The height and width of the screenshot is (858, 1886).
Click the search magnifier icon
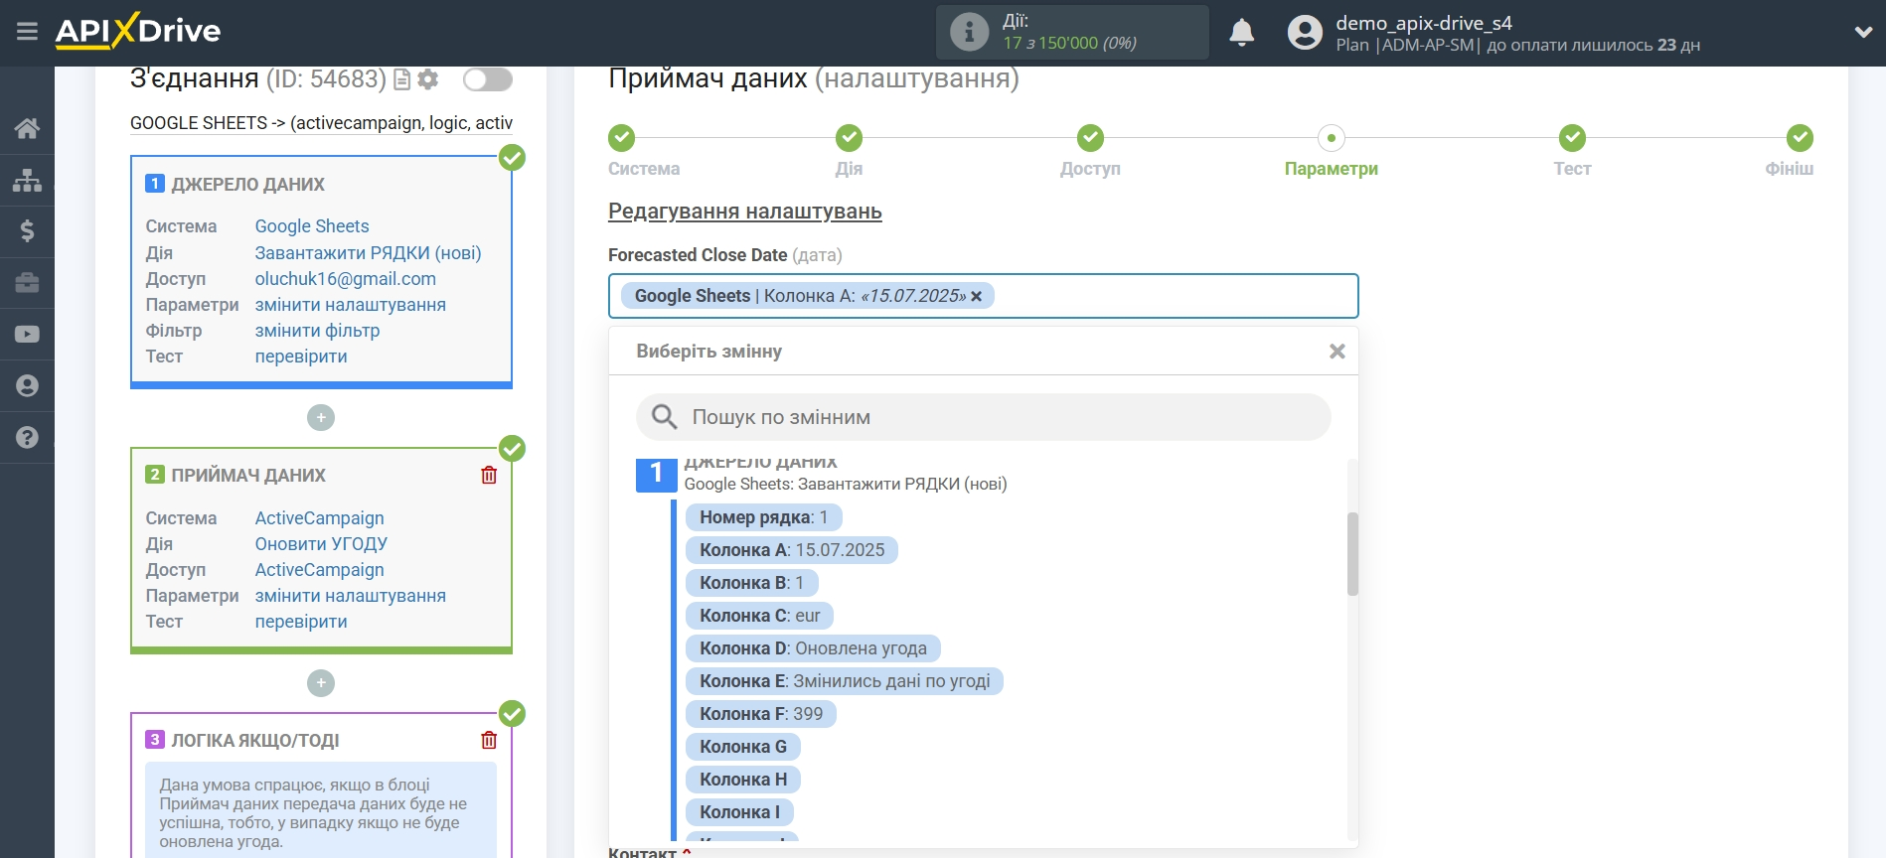pyautogui.click(x=664, y=417)
